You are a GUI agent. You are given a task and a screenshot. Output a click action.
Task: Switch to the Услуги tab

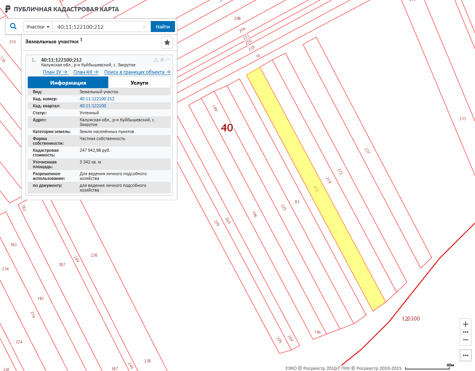[x=139, y=83]
